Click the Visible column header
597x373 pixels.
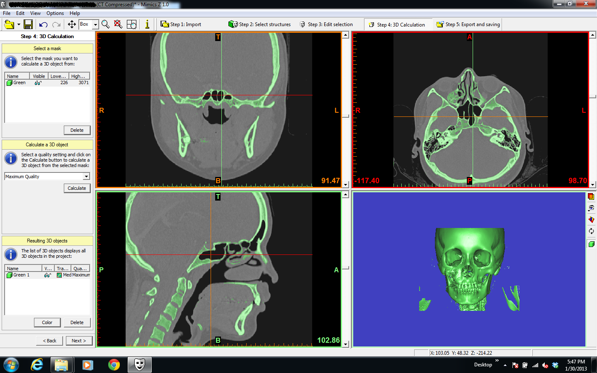[x=39, y=76]
